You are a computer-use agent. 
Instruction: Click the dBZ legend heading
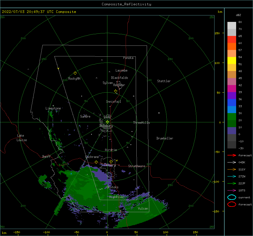(x=238, y=15)
